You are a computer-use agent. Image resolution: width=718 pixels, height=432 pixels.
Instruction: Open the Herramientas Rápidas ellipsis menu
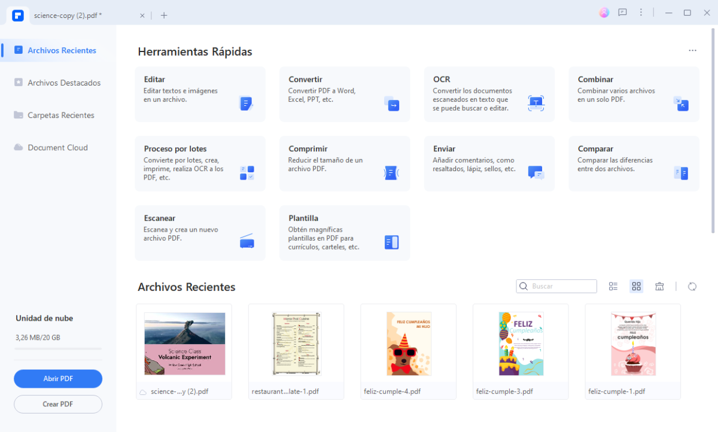[692, 50]
